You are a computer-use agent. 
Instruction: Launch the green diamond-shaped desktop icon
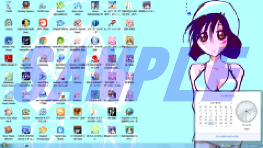[x=60, y=5]
